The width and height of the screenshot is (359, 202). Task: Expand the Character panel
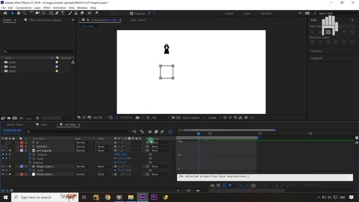316,51
